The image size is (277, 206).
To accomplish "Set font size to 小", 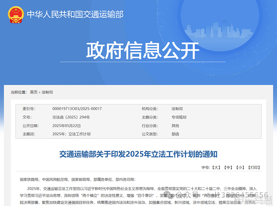I will tap(240, 167).
